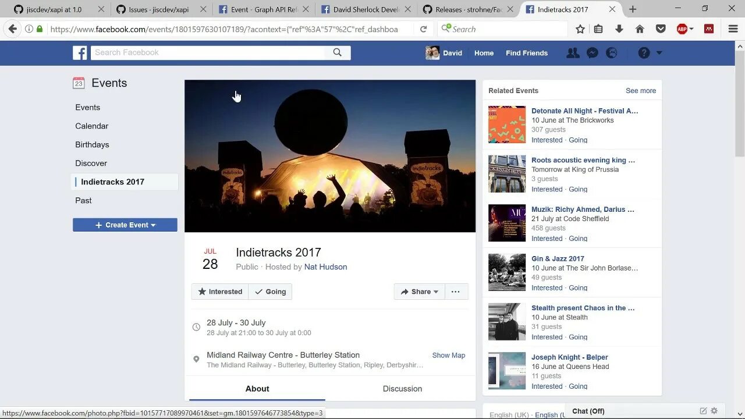
Task: Open the browser bookmarks list icon
Action: 598,29
